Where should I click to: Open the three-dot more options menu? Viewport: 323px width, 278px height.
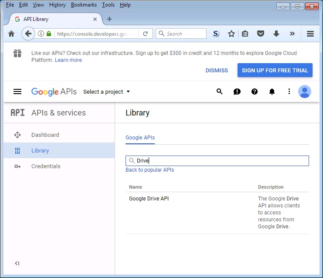289,92
